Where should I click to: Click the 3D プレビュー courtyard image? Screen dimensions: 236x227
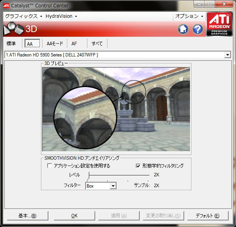coord(116,109)
